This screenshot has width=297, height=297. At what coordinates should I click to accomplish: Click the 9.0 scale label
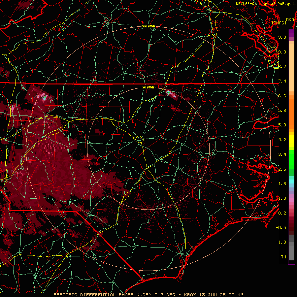click(x=282, y=52)
